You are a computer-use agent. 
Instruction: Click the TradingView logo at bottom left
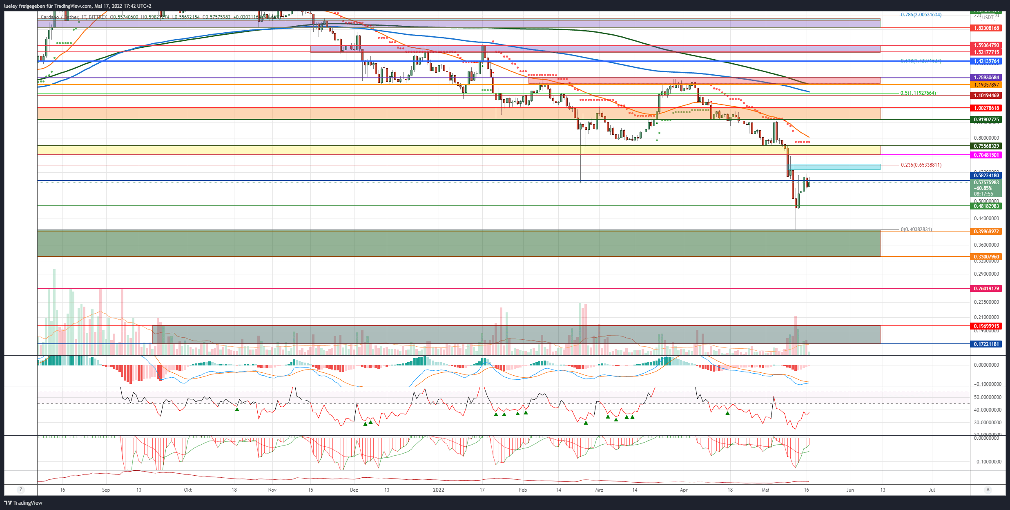tap(23, 503)
